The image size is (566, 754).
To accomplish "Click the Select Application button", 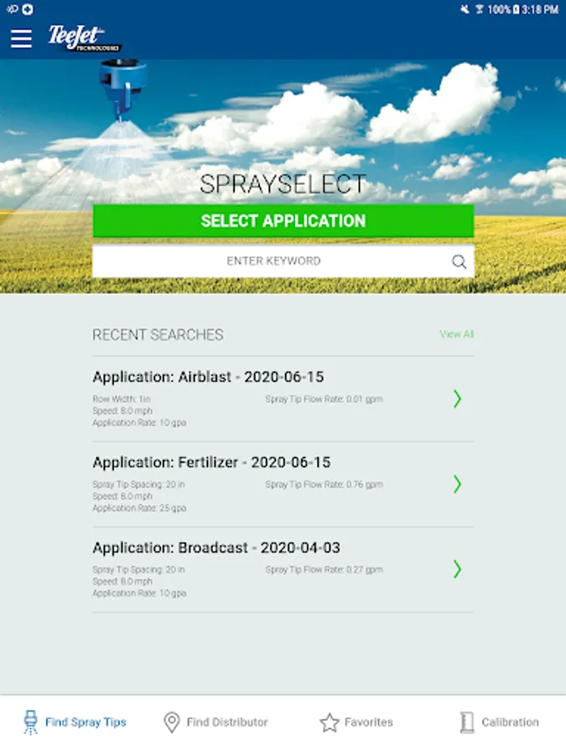I will (x=283, y=220).
